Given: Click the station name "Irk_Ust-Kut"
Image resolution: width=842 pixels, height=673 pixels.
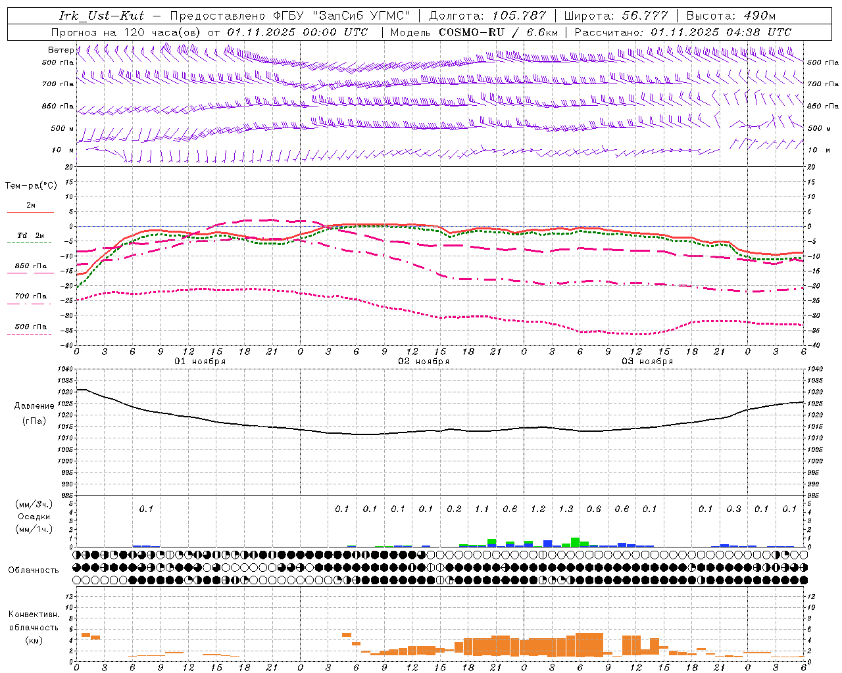Looking at the screenshot, I should (102, 16).
